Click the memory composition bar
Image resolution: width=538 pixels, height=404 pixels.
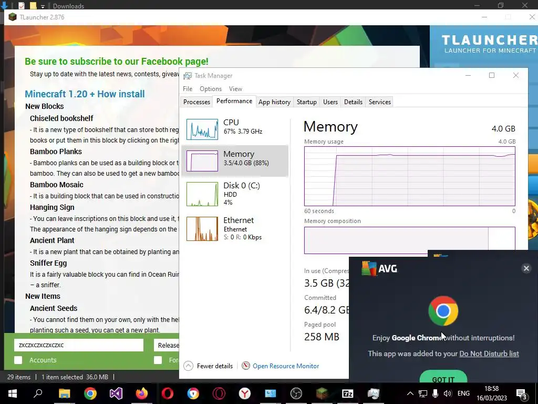(x=410, y=240)
